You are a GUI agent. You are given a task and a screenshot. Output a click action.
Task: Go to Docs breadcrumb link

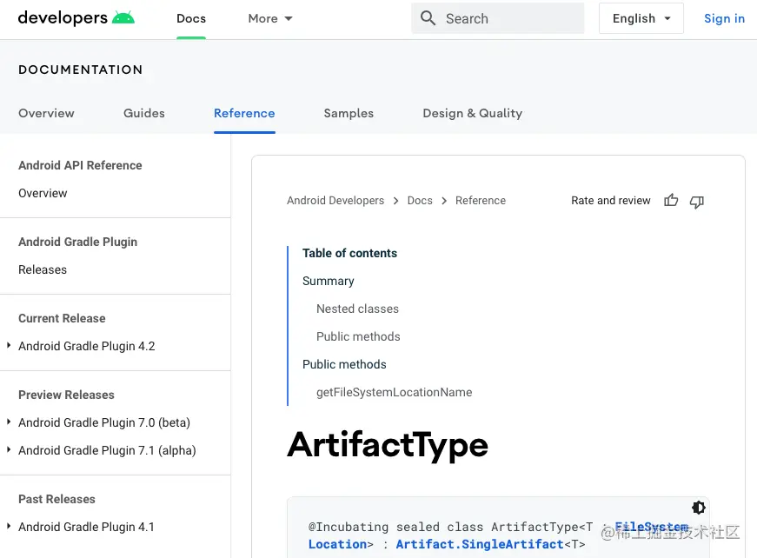(x=420, y=200)
